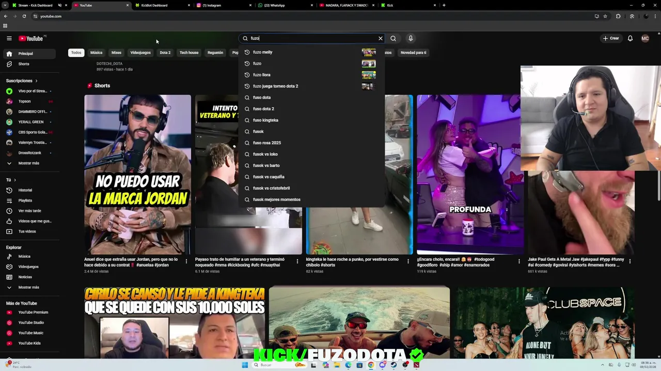Open YouTube Studio link
This screenshot has width=661, height=371.
(x=30, y=323)
